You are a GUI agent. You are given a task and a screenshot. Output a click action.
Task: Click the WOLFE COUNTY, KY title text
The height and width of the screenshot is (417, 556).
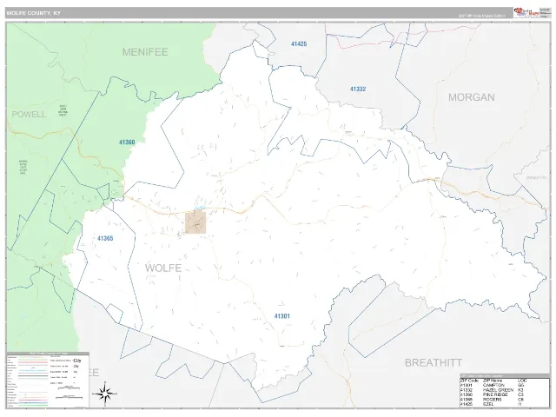pyautogui.click(x=33, y=13)
